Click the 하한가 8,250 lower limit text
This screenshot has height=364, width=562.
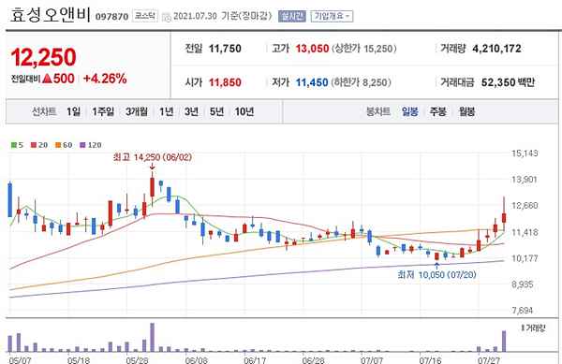(x=361, y=82)
